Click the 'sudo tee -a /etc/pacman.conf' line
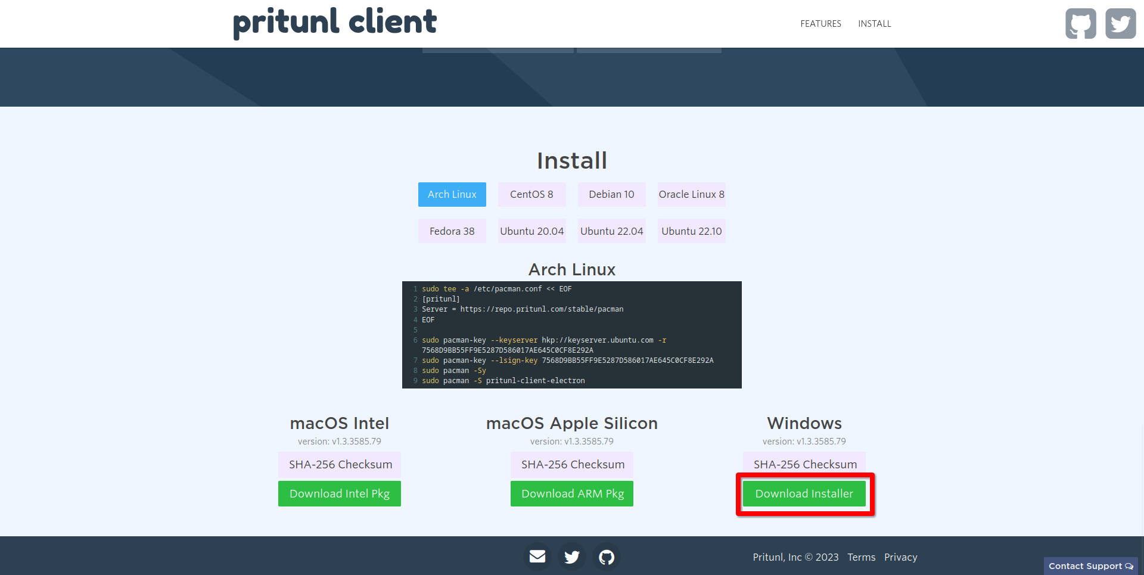 pyautogui.click(x=497, y=289)
